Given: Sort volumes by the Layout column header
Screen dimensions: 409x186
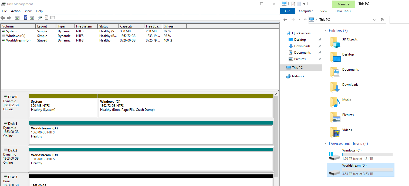Looking at the screenshot, I should click(x=46, y=26).
